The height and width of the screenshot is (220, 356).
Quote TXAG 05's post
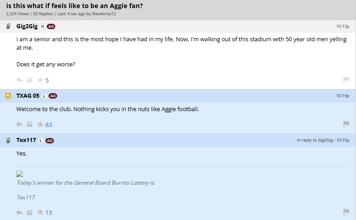tap(30, 124)
